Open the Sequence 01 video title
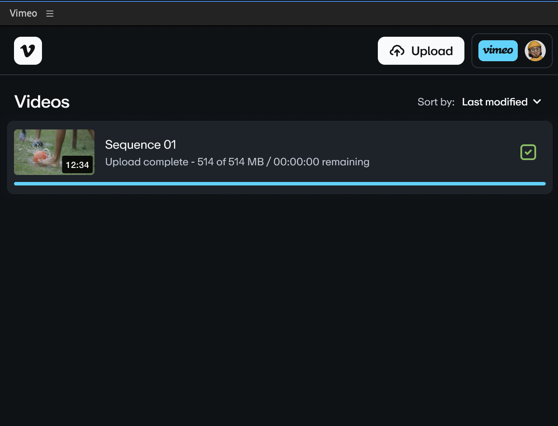Screen dimensions: 558x426 coord(140,145)
